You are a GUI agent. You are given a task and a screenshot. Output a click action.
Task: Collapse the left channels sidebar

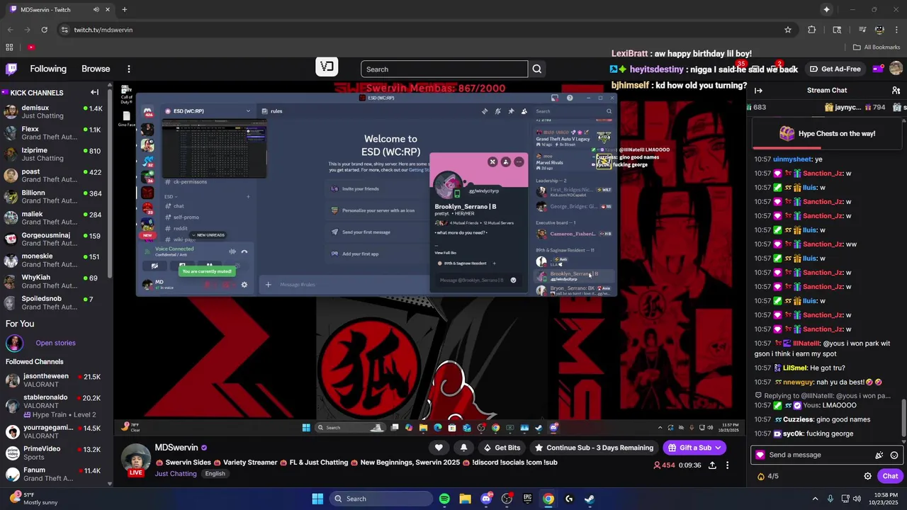[94, 92]
